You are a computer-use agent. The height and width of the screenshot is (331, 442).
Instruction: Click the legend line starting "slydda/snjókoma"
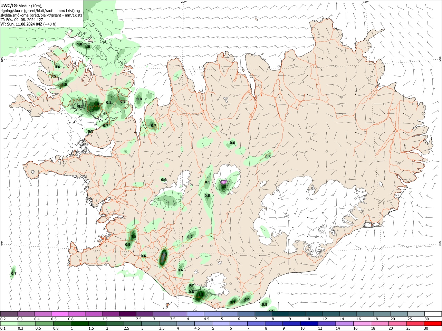pos(41,15)
